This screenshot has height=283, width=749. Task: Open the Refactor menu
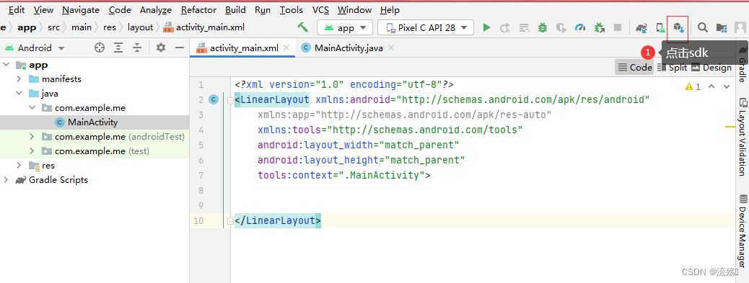click(x=198, y=10)
